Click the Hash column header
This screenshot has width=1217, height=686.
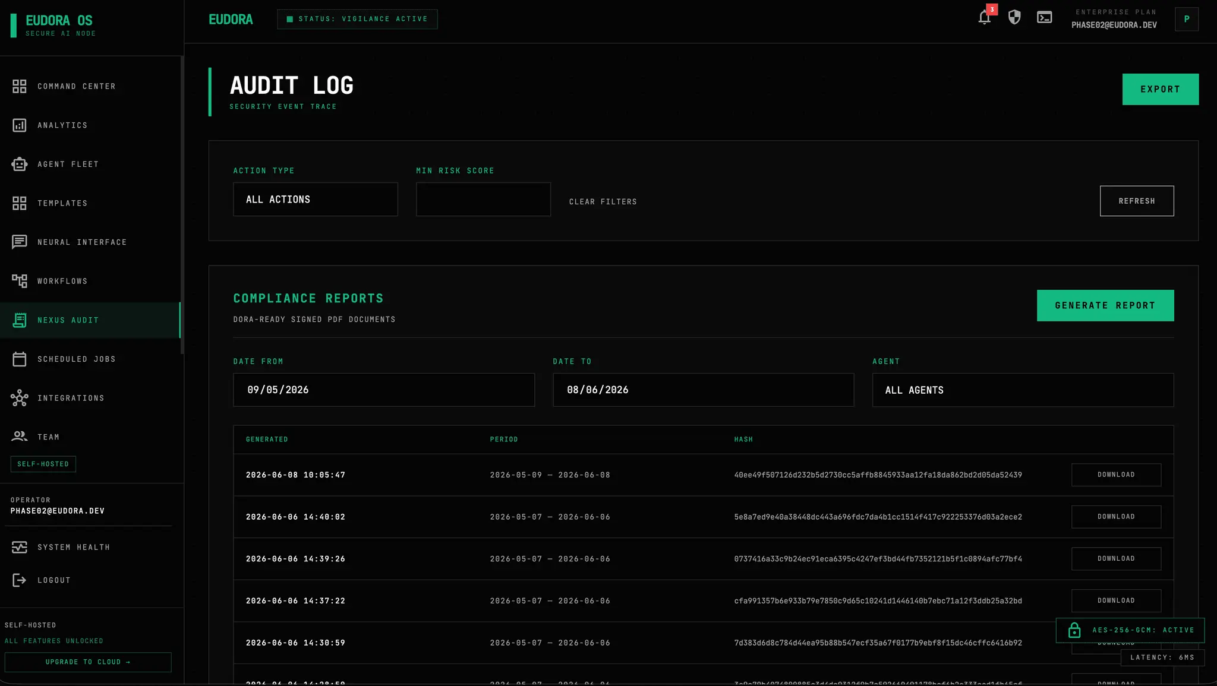743,440
